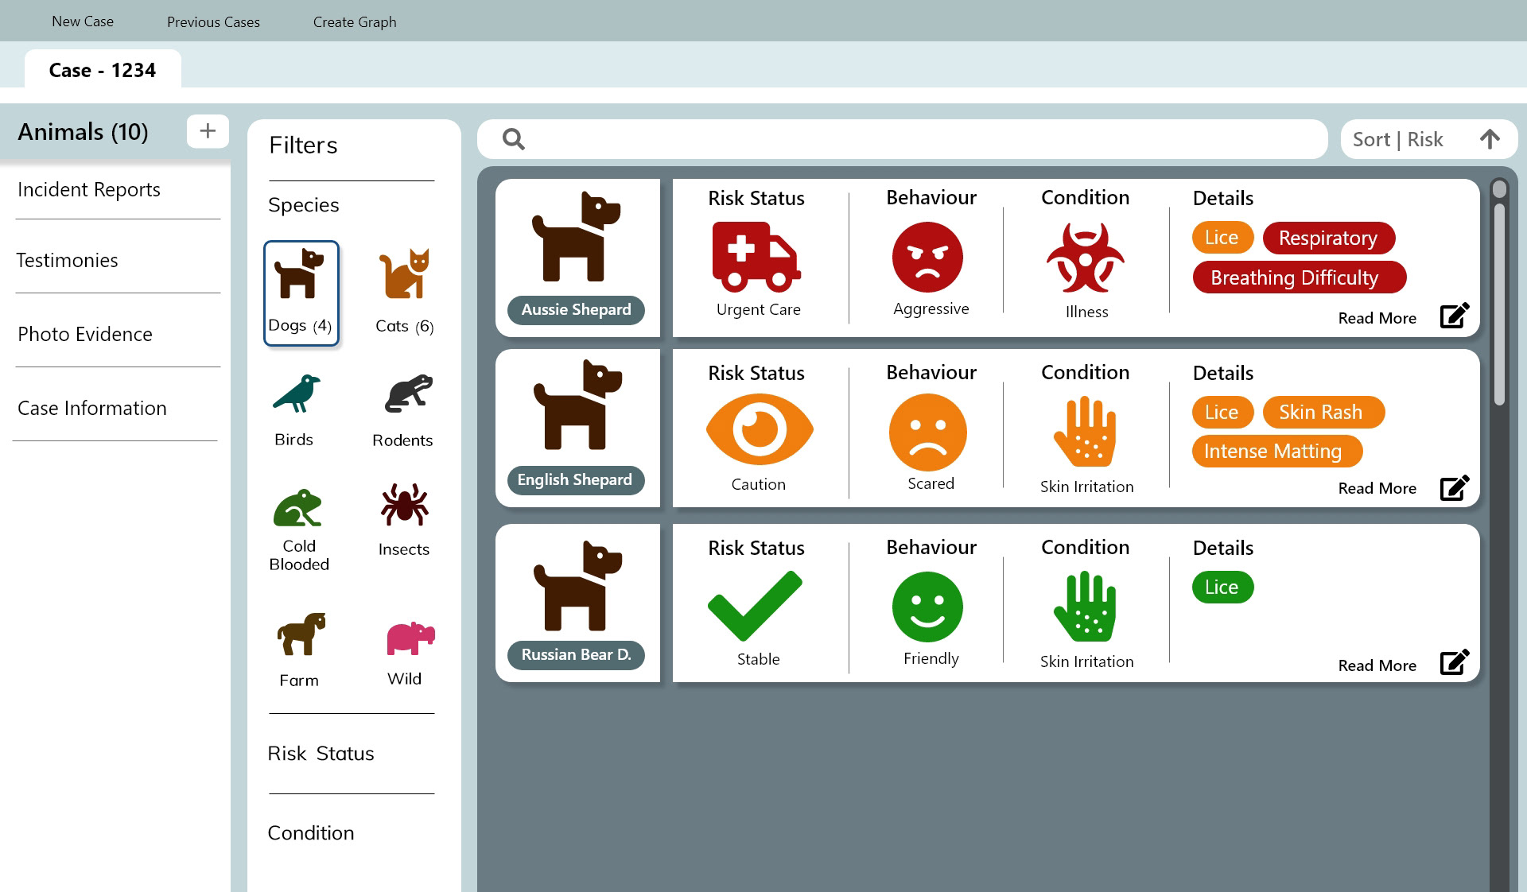Click the Russian Bear D. dog icon
1527x892 pixels.
coord(577,586)
